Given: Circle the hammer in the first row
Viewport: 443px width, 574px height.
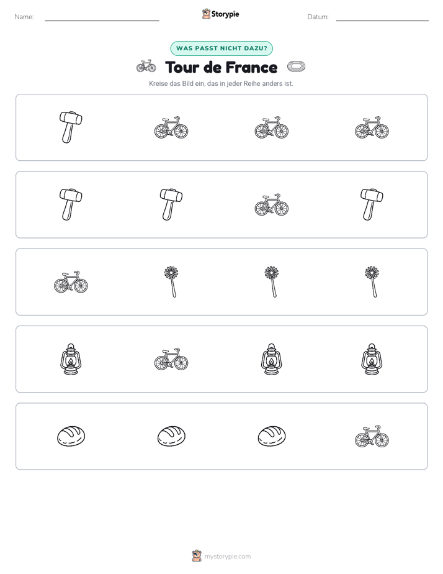Looking at the screenshot, I should (71, 127).
